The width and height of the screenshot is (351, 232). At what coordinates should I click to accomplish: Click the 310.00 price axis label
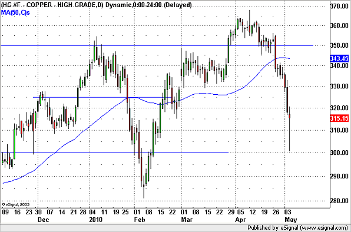click(x=339, y=130)
